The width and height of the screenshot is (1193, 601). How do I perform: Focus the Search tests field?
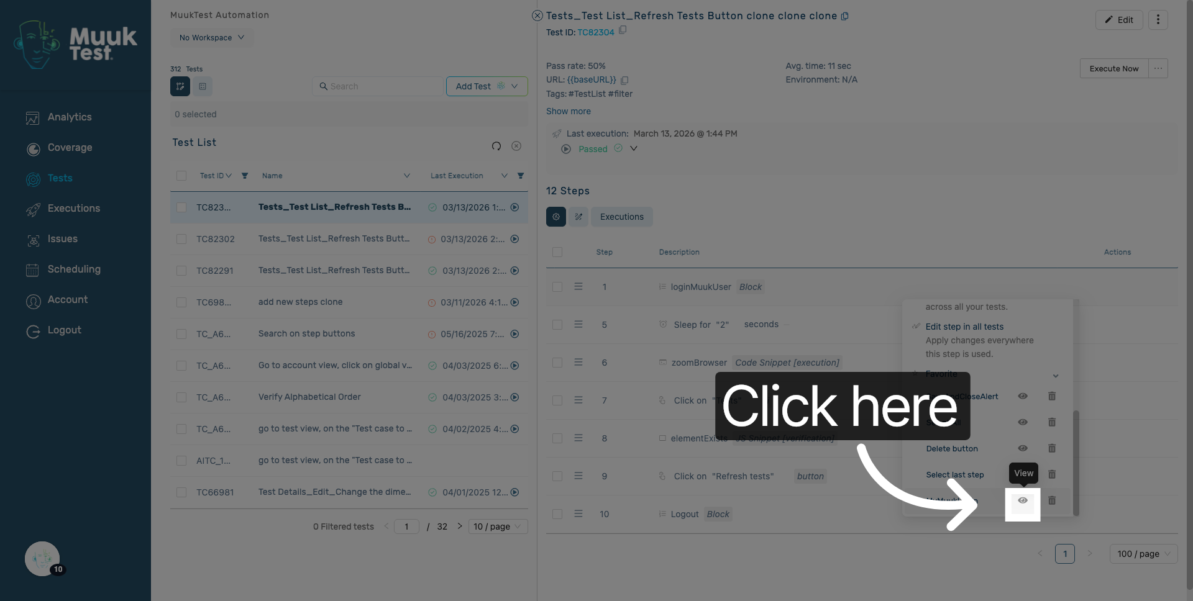(378, 86)
